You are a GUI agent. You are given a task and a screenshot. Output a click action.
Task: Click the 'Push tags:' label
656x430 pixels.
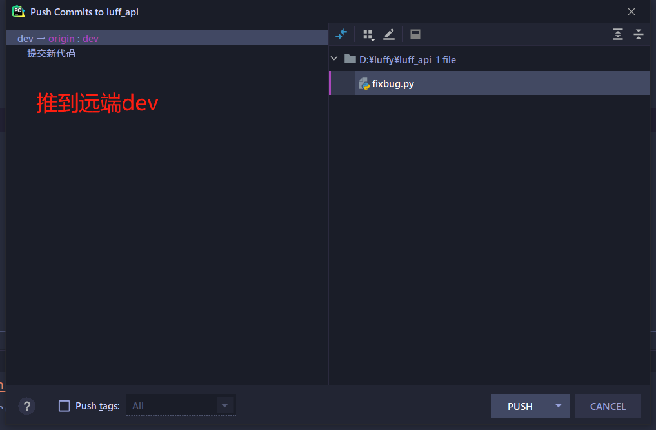97,406
